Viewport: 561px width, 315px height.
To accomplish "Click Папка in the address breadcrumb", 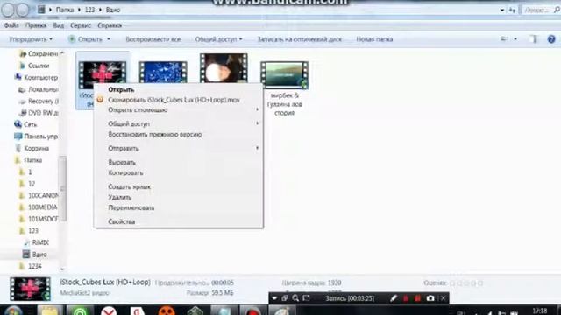I will pyautogui.click(x=65, y=10).
